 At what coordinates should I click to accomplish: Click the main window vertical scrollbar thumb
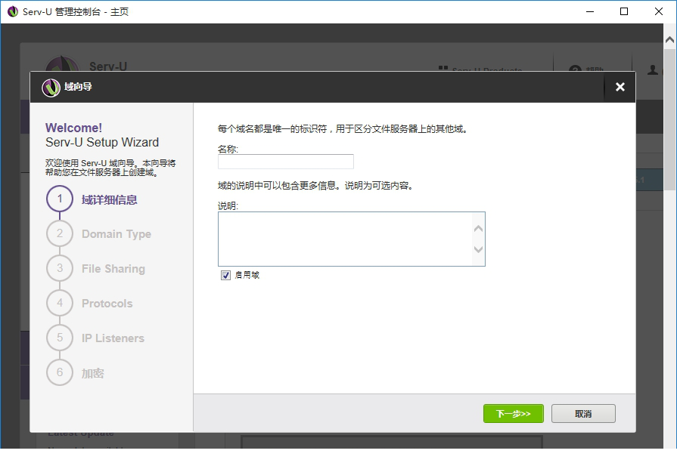[669, 119]
